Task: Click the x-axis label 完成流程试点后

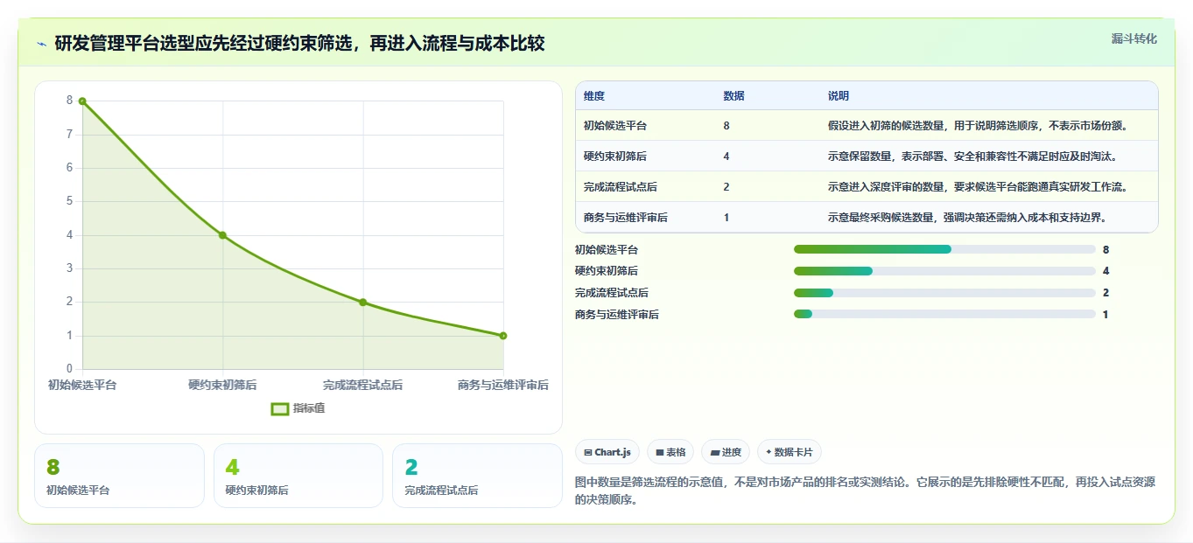Action: (362, 385)
